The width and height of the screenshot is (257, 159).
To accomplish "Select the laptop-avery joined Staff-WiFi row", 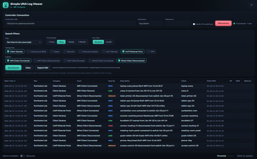I will 128,86.
